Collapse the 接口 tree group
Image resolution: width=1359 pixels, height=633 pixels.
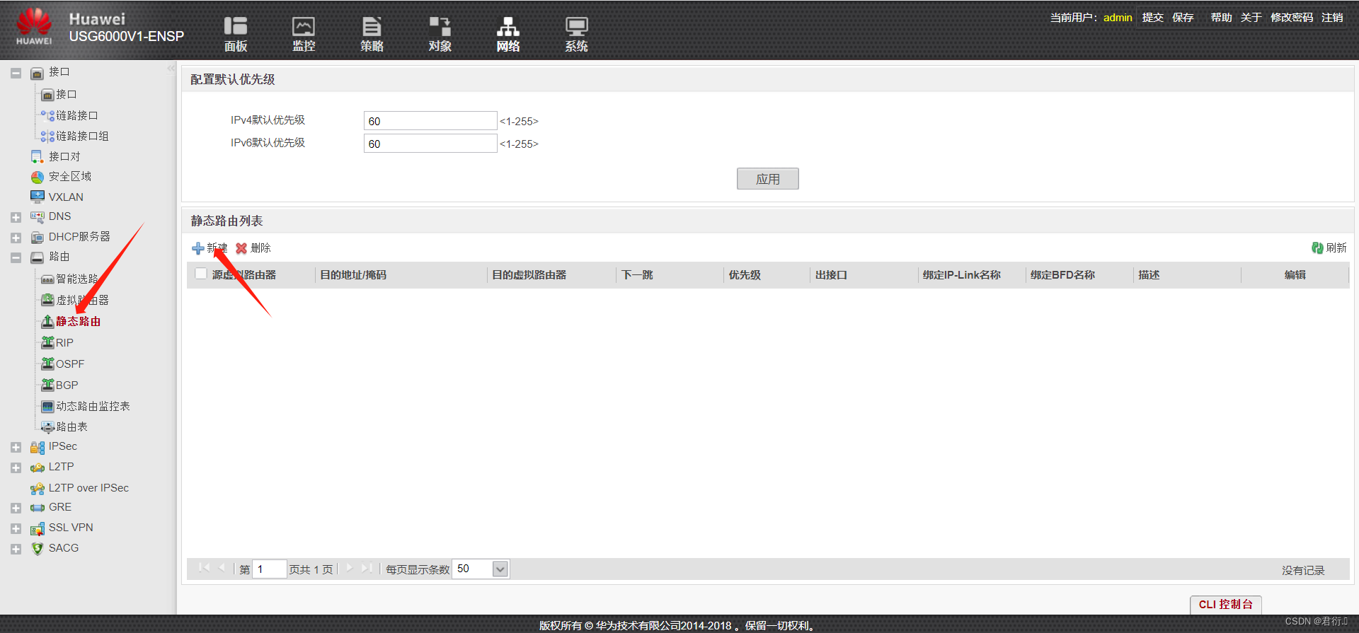coord(16,73)
